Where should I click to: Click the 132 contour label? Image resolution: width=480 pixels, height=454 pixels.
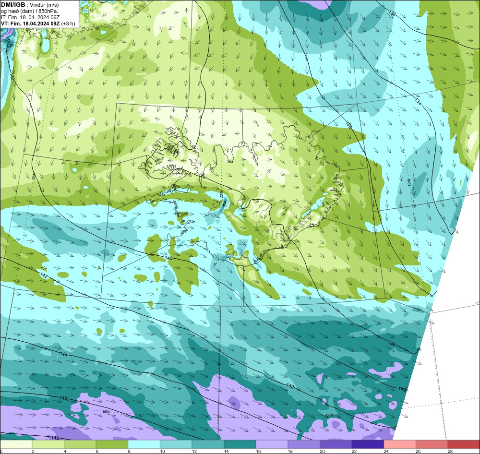tap(392, 13)
